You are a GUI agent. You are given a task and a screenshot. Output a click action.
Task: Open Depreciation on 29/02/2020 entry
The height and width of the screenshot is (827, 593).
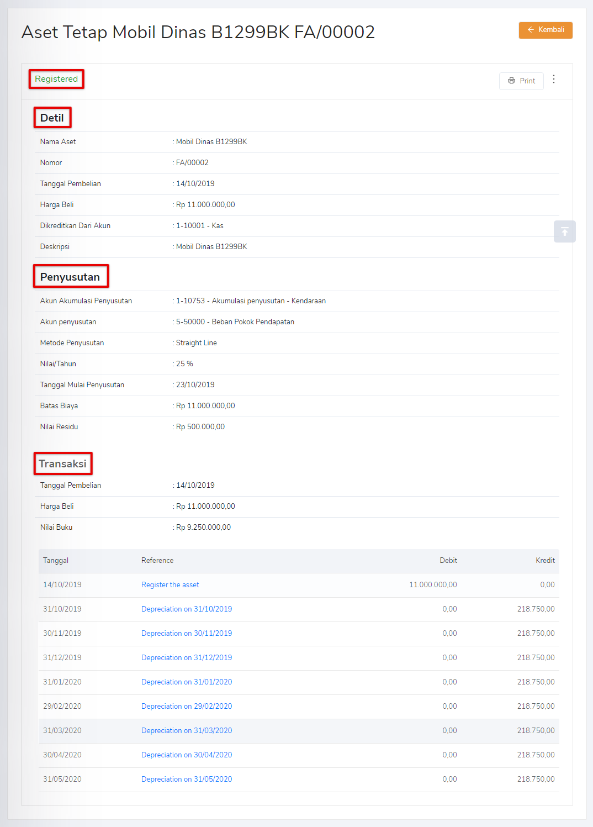[186, 706]
